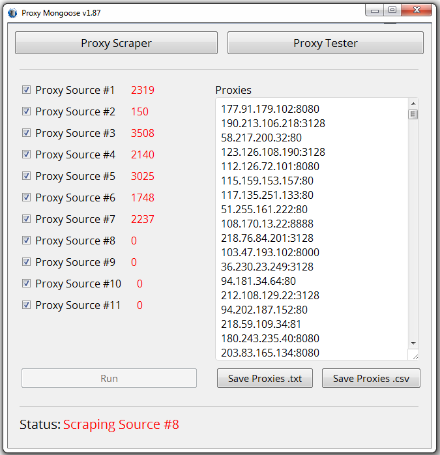Click the count 1748 for Source #6
Screen dimensions: 440x455
point(143,198)
